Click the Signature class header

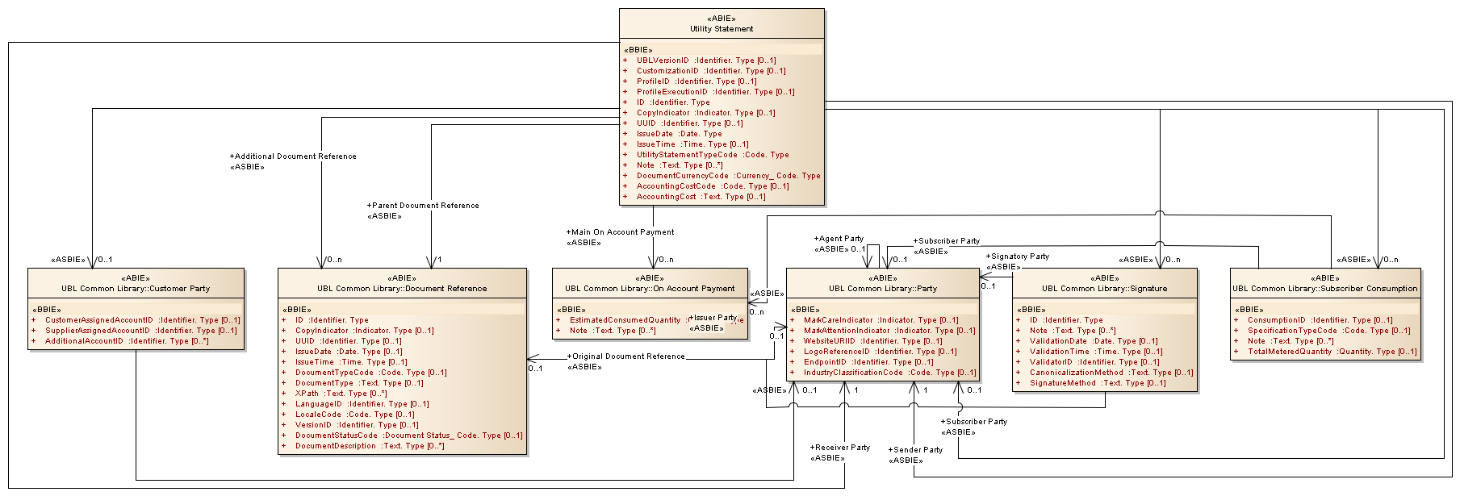[1104, 288]
